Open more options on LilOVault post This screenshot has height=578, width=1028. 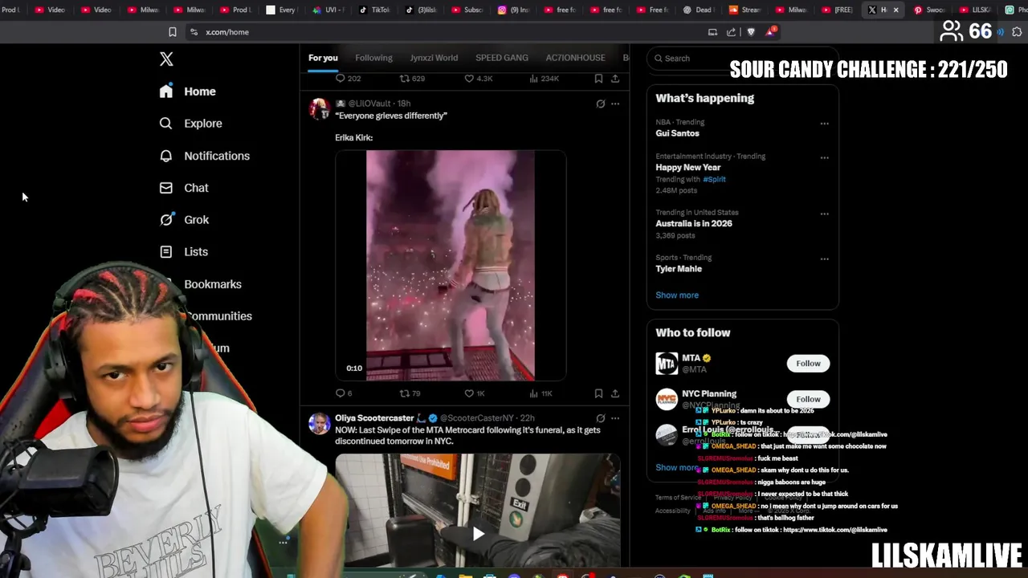pyautogui.click(x=615, y=104)
